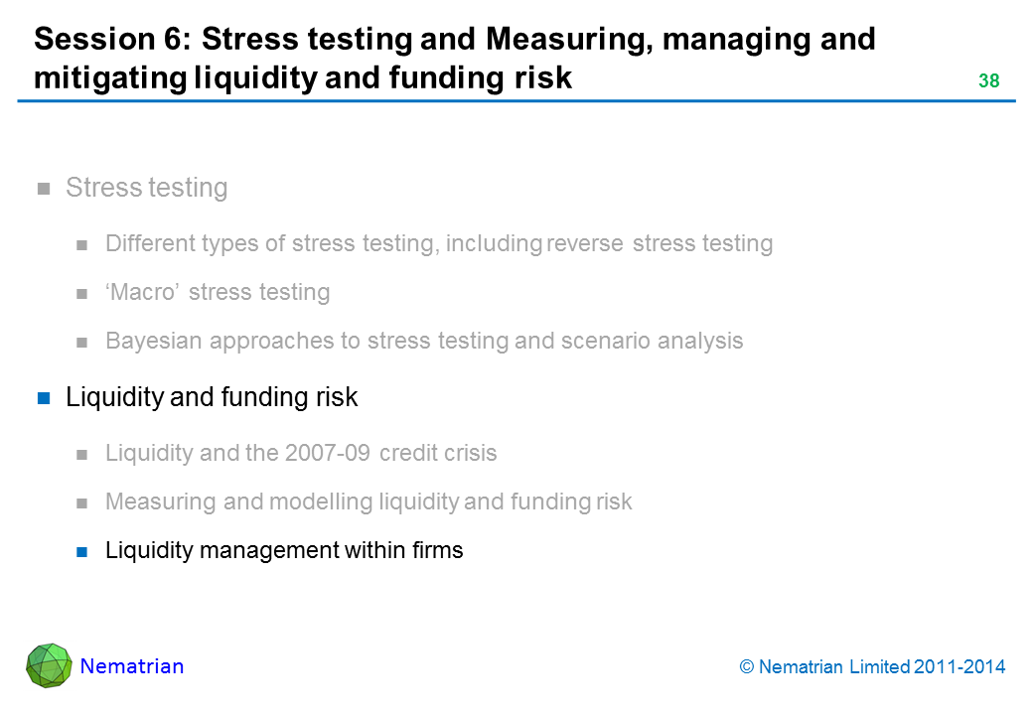Click the grey bullet beside Stress testing

pyautogui.click(x=44, y=189)
